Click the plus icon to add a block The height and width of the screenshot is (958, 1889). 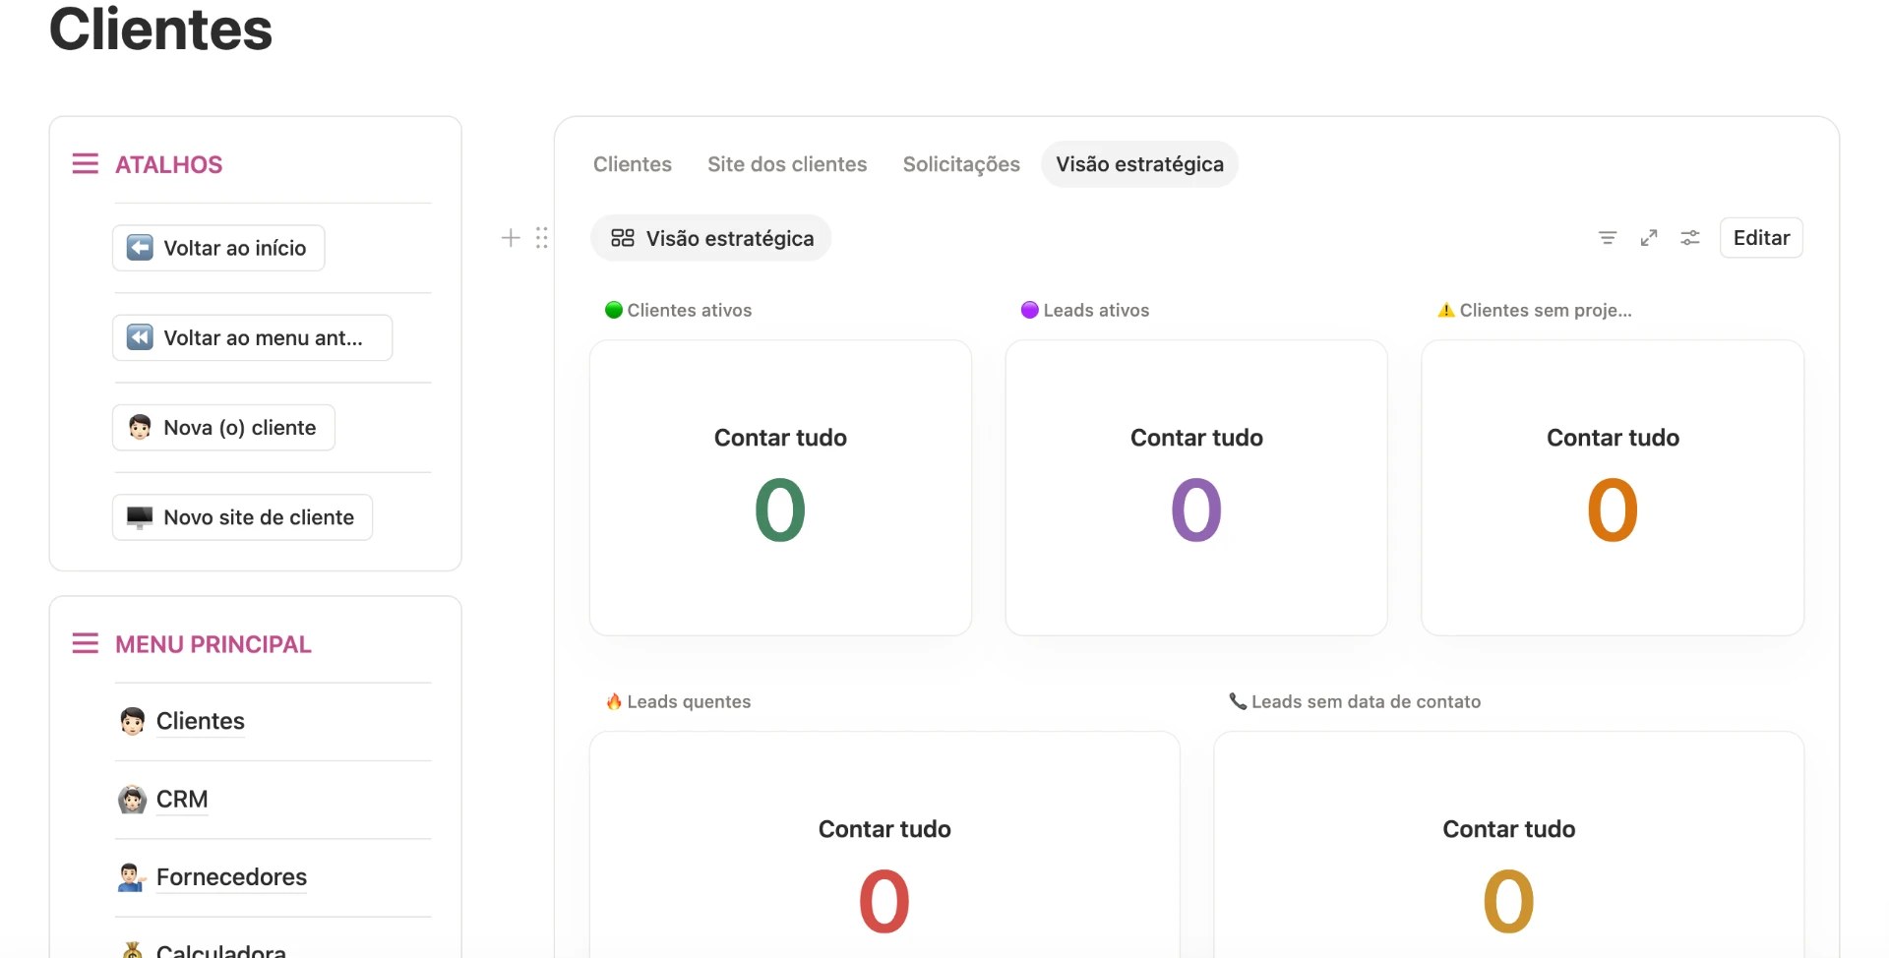tap(511, 238)
